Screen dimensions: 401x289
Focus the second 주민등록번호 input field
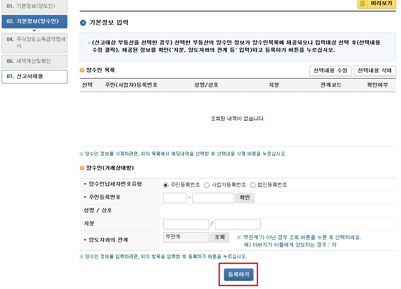tap(213, 198)
